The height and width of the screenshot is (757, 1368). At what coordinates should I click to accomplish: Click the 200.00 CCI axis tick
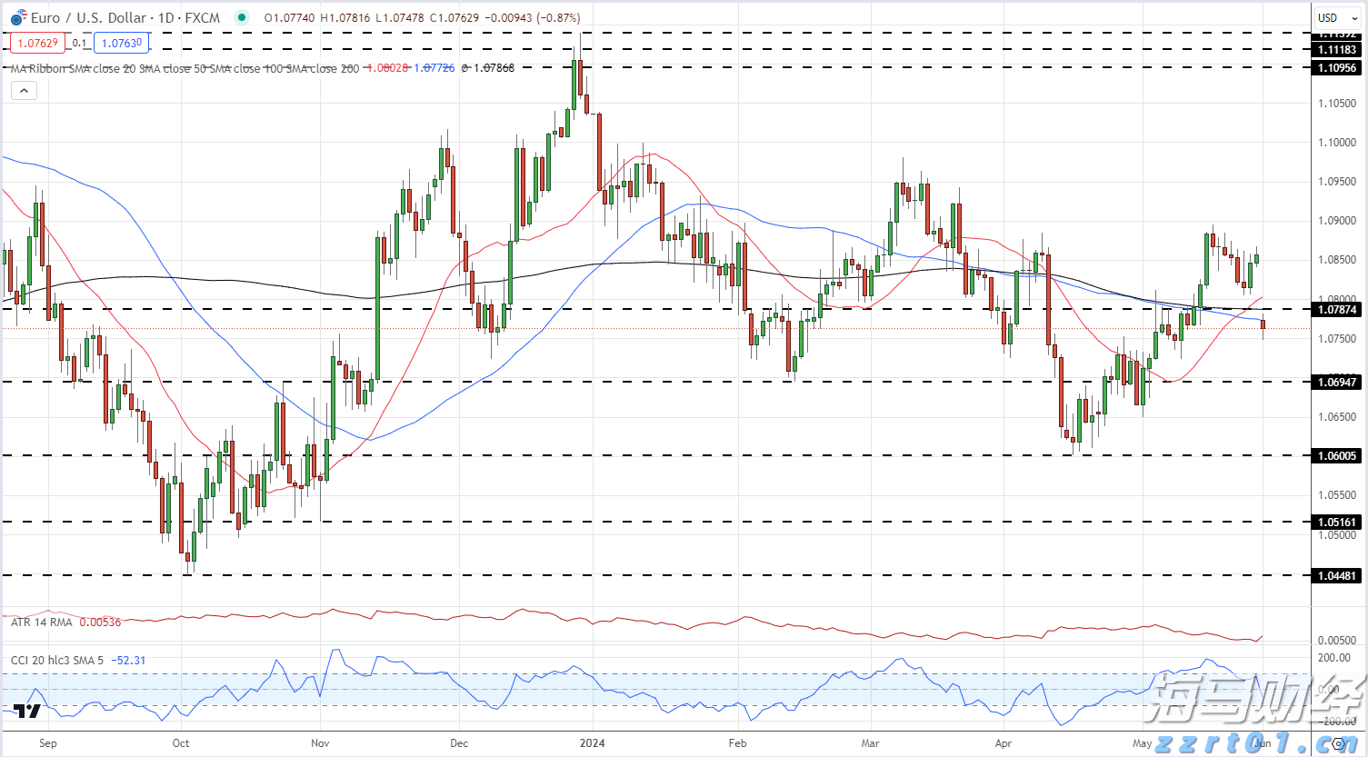(1333, 658)
